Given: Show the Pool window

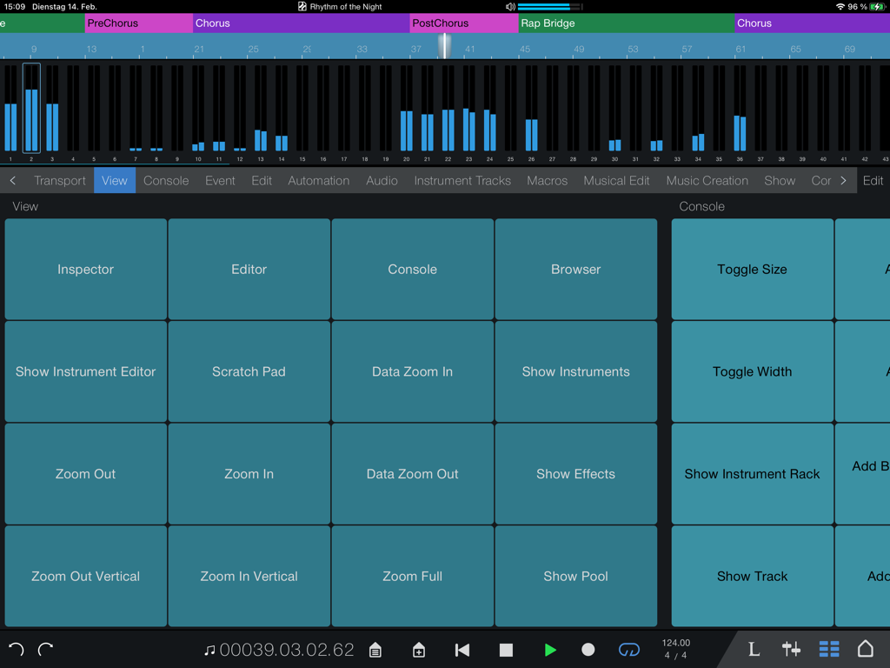Looking at the screenshot, I should [575, 576].
